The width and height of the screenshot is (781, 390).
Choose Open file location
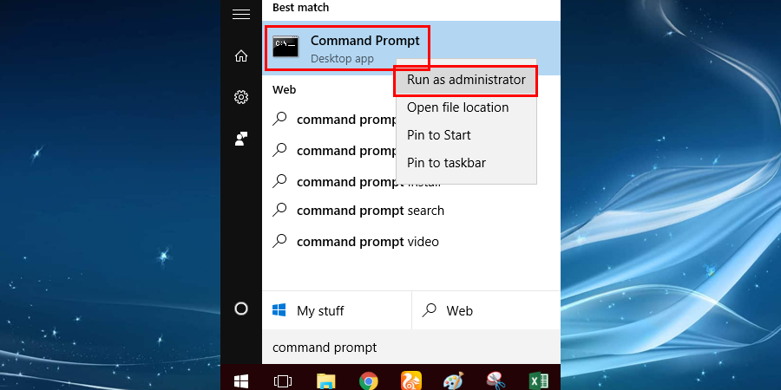[x=457, y=107]
